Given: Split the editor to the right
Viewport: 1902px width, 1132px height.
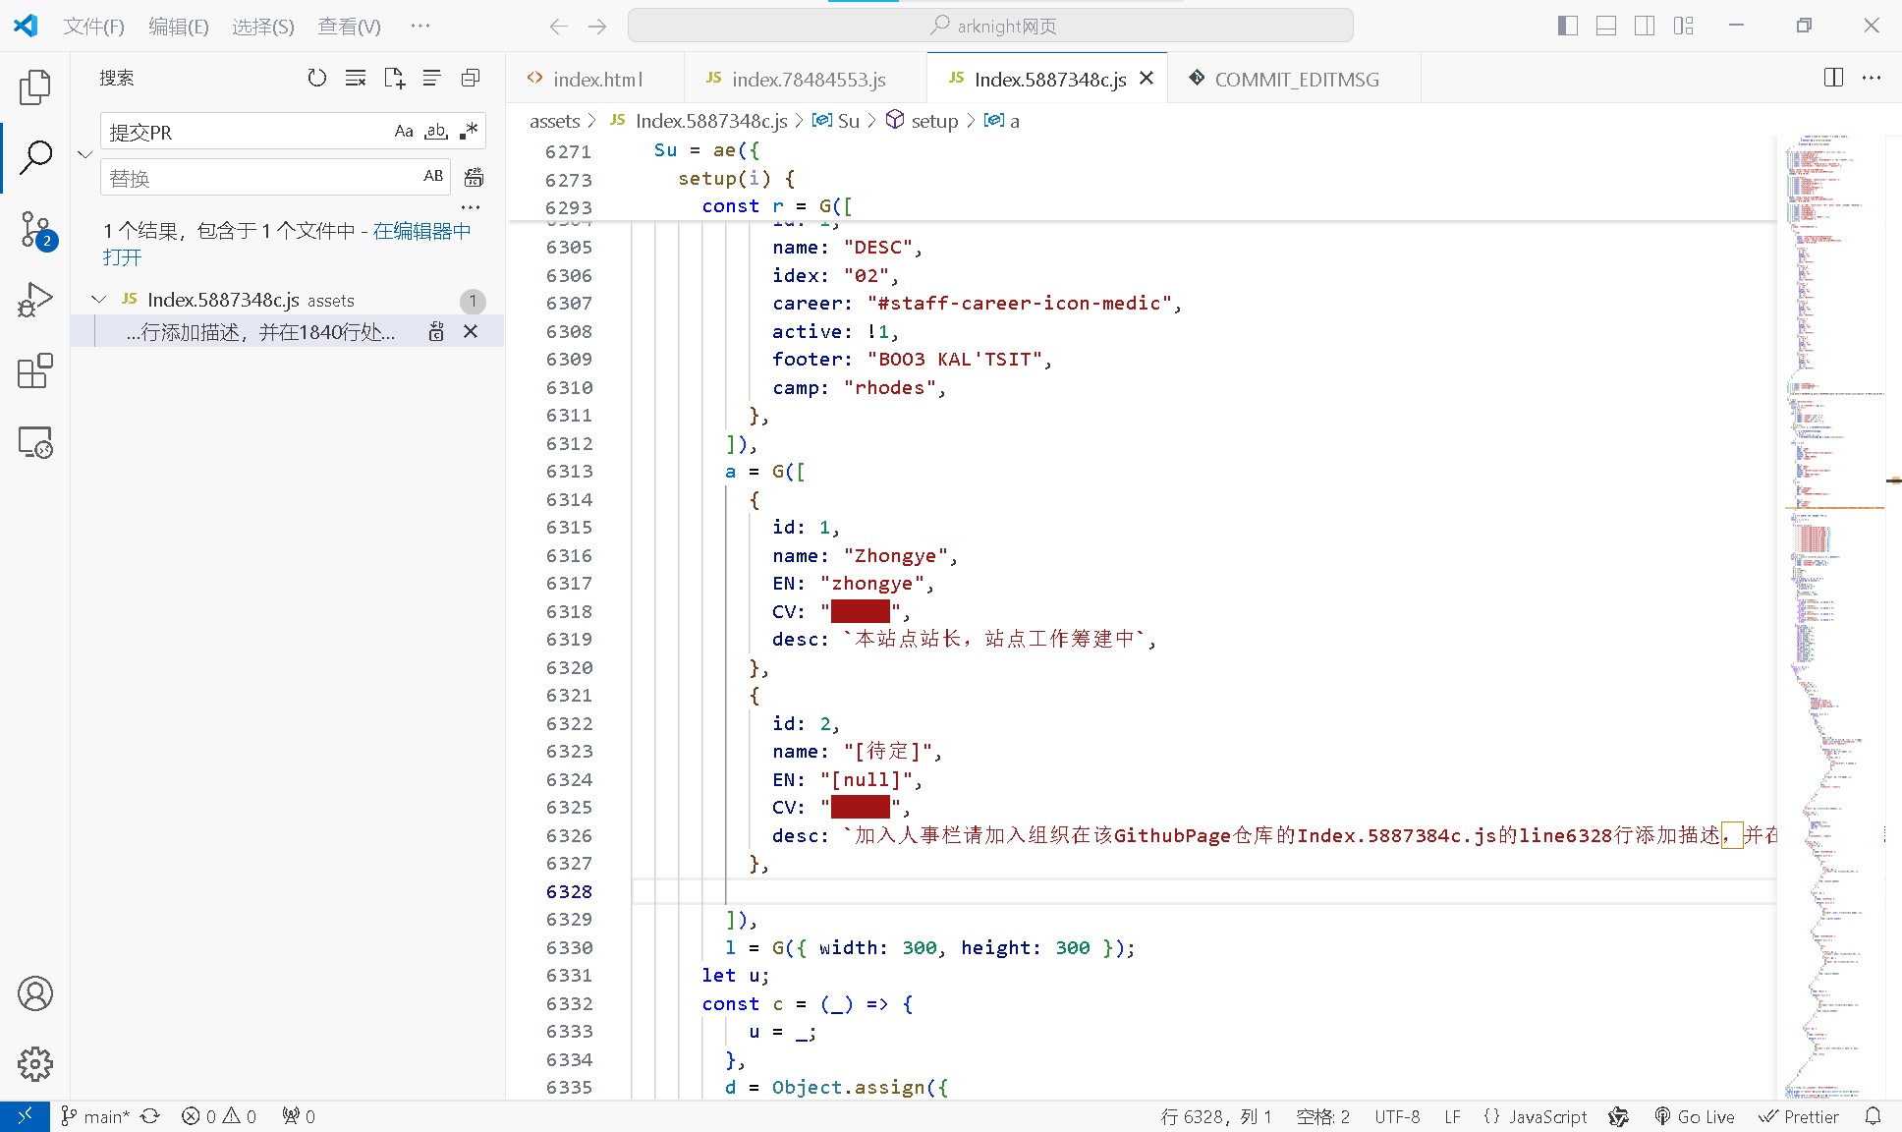Looking at the screenshot, I should tap(1833, 78).
